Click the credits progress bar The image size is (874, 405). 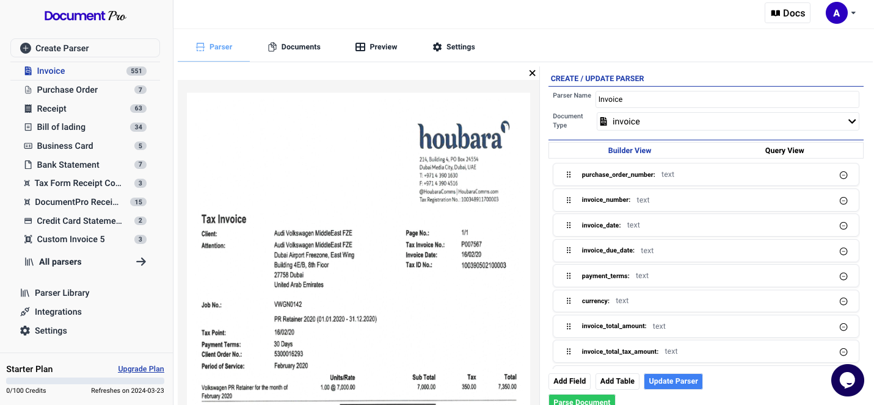click(x=85, y=381)
